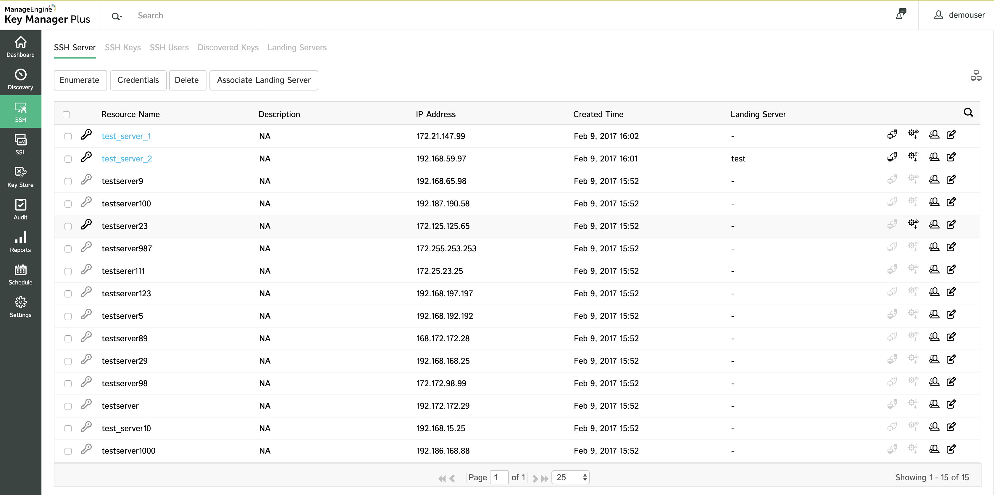This screenshot has width=994, height=495.
Task: Click the user icon for testserver9 row
Action: pos(934,180)
